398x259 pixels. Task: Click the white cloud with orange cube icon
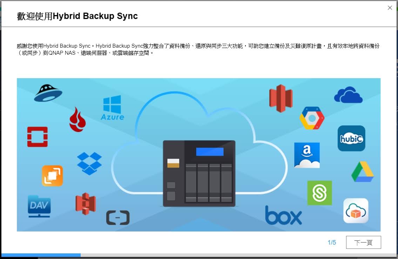tap(356, 211)
